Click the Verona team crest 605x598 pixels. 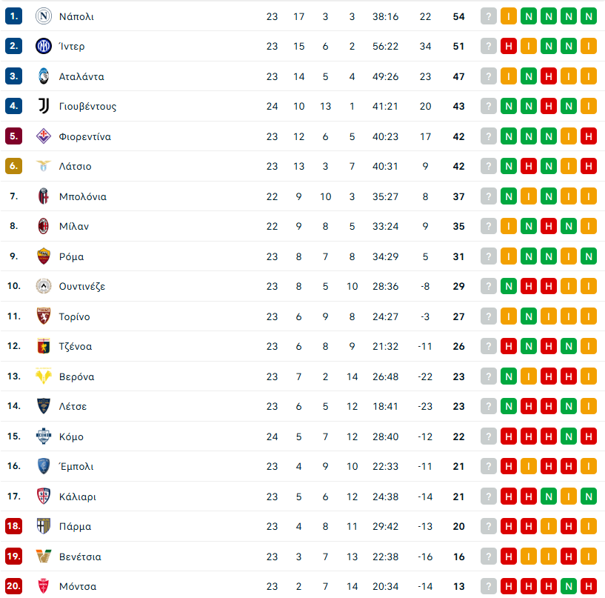(x=44, y=376)
